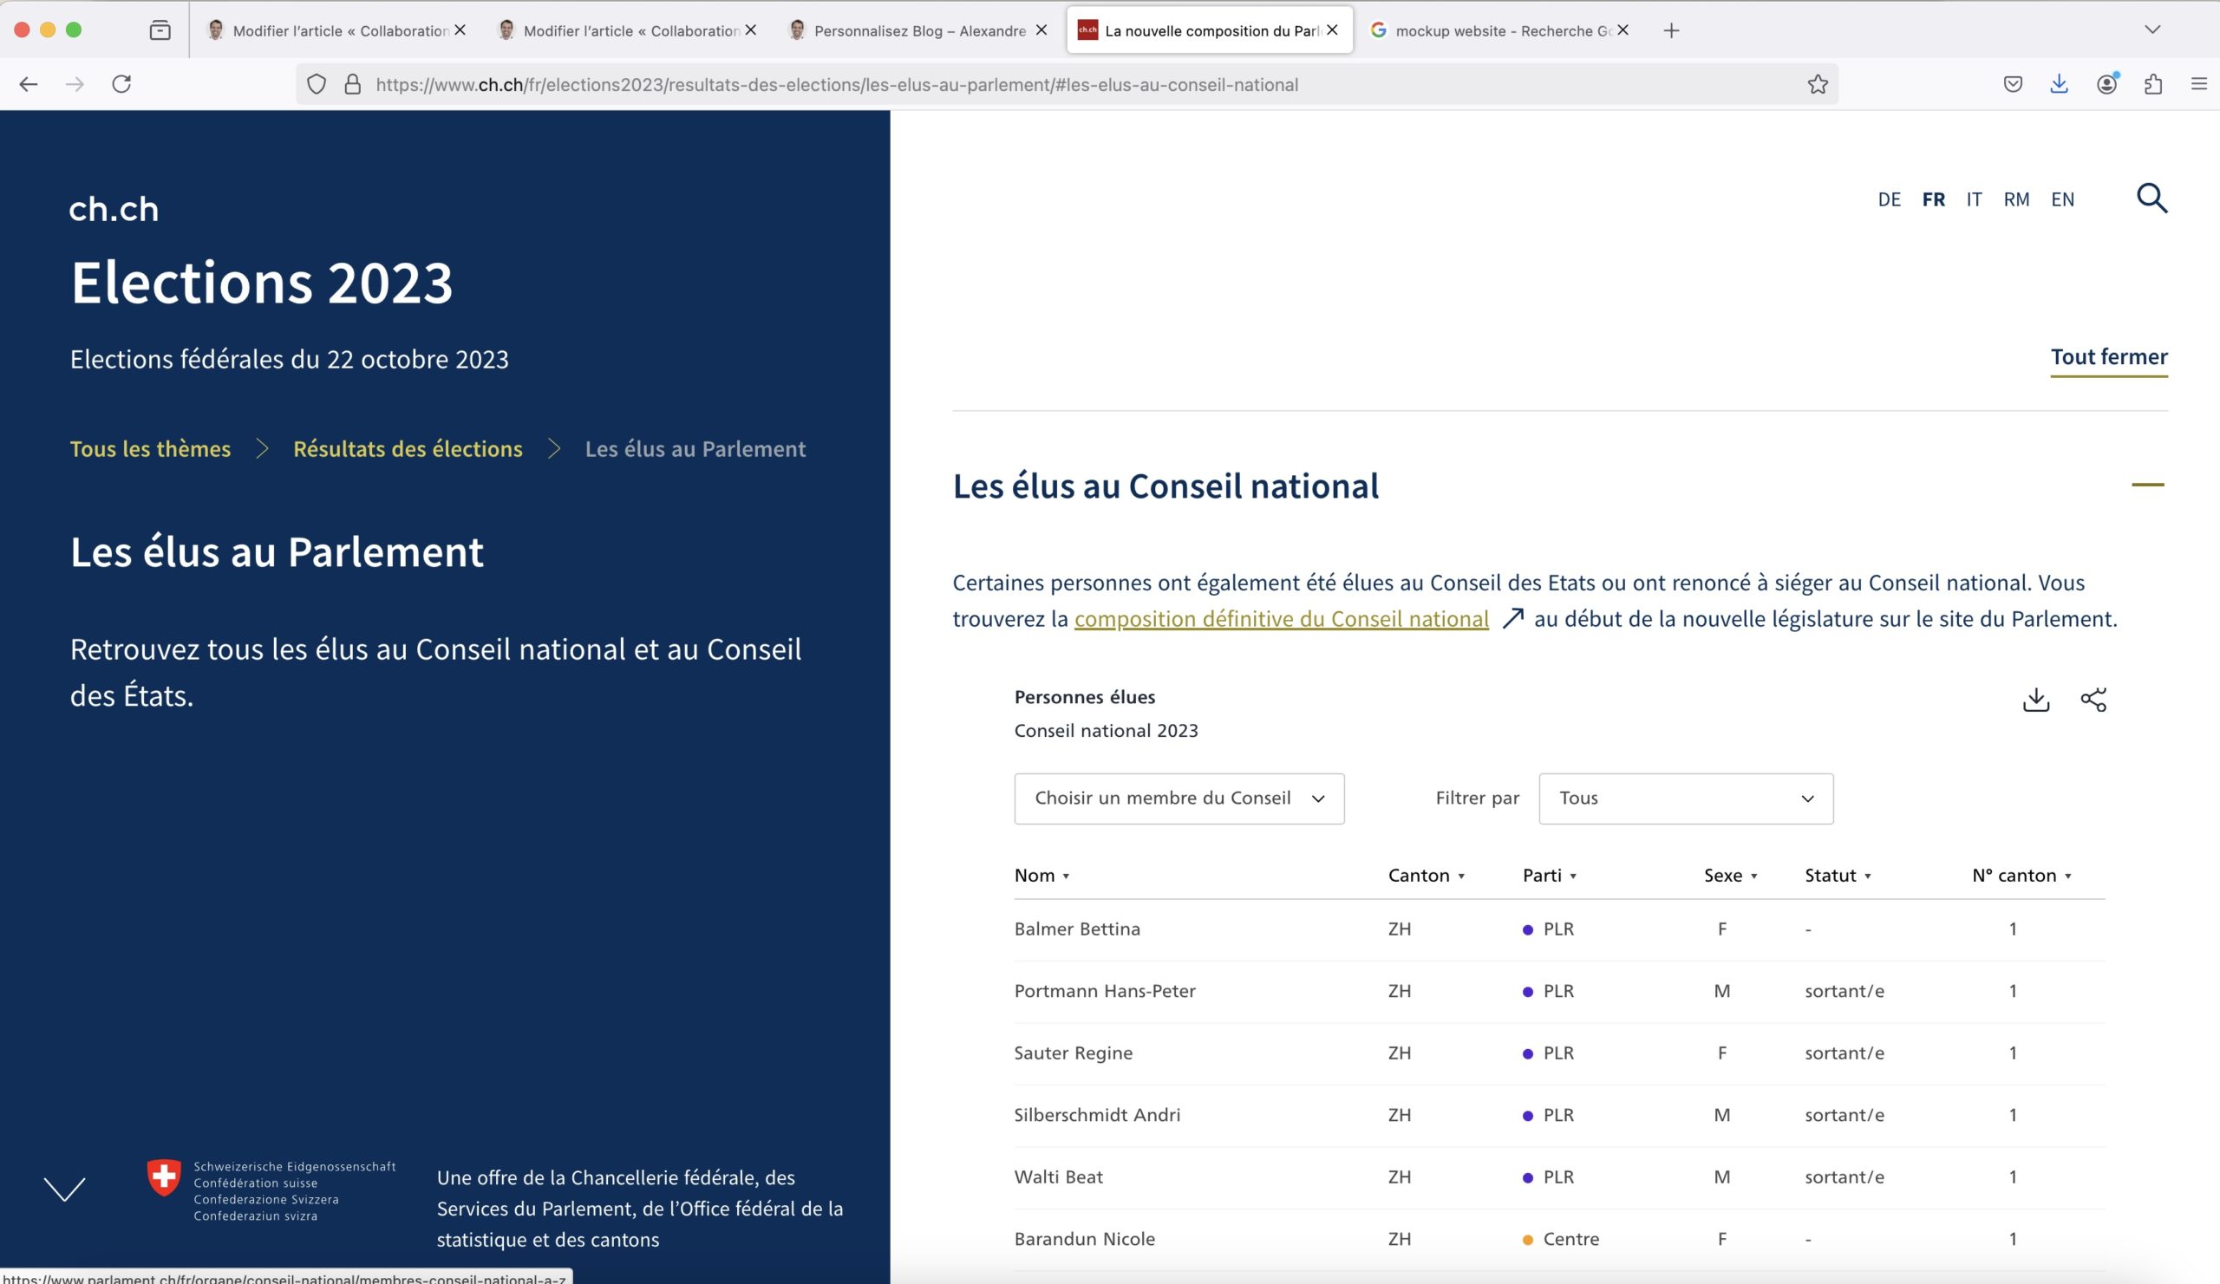Collapse the Les élus au Conseil national section
This screenshot has height=1284, width=2220.
point(2147,485)
